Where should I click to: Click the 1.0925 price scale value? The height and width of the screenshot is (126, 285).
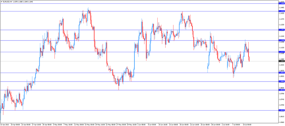pyautogui.click(x=281, y=76)
